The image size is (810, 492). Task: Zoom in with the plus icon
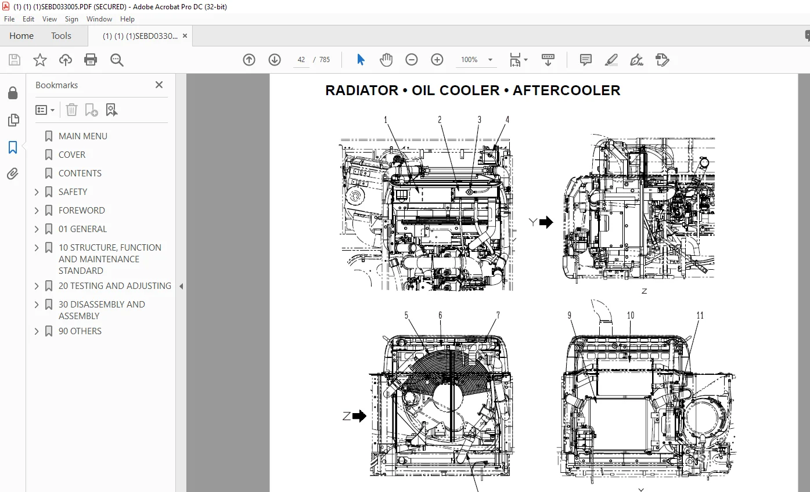pyautogui.click(x=437, y=60)
